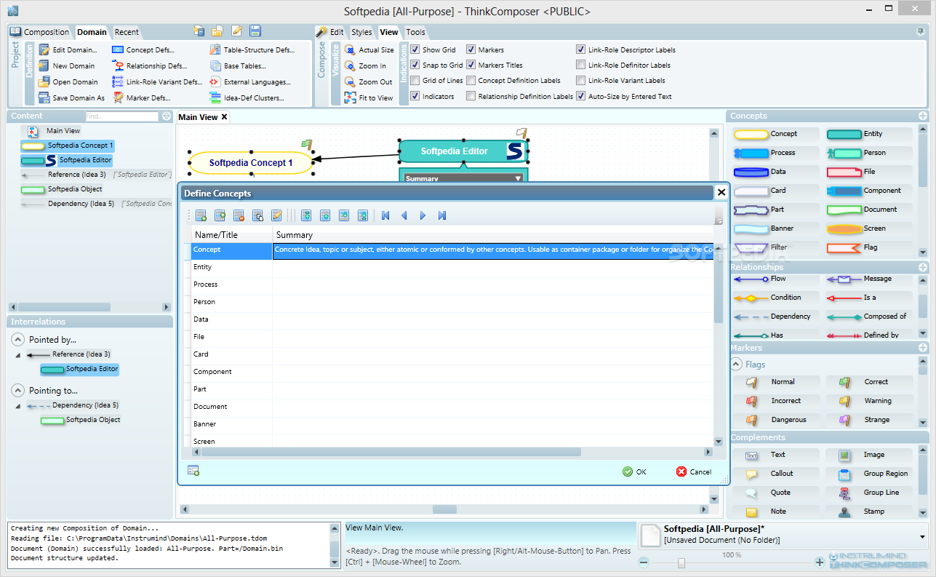Collapse Reference (Idea 3) tree node
Image resolution: width=936 pixels, height=577 pixels.
[x=17, y=354]
